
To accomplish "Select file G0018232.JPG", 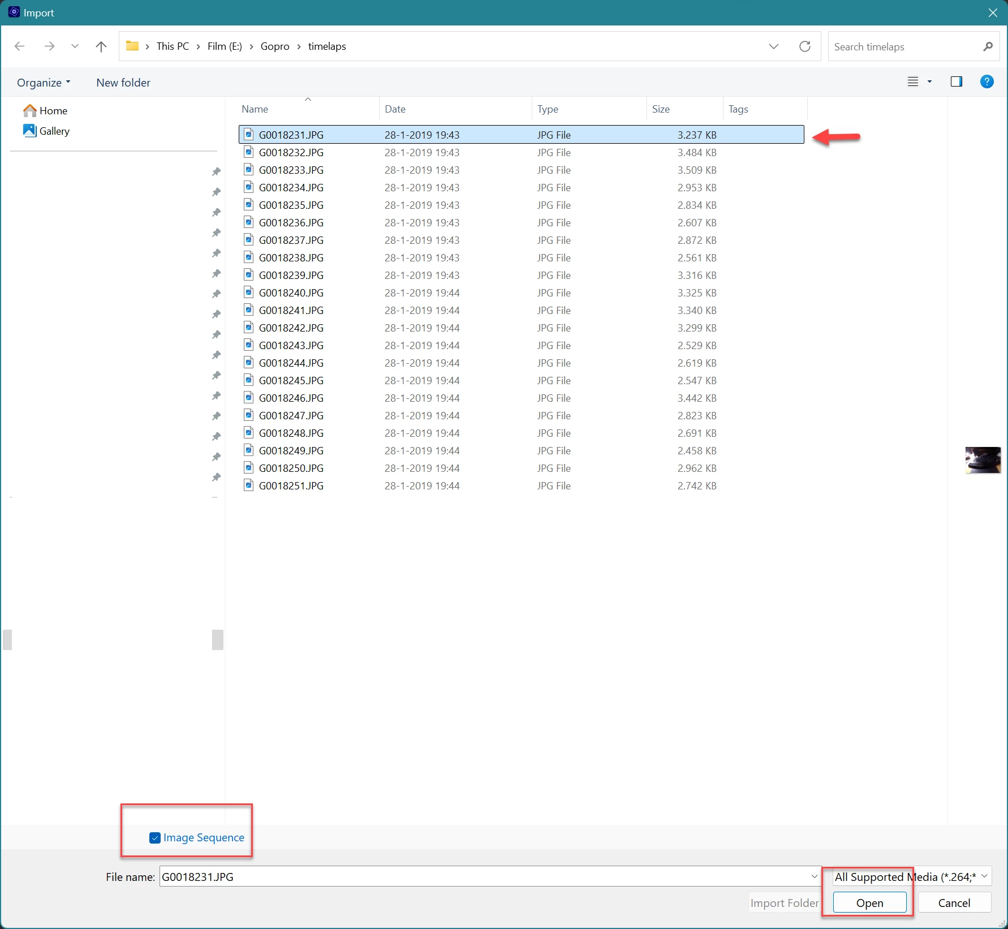I will pos(521,152).
